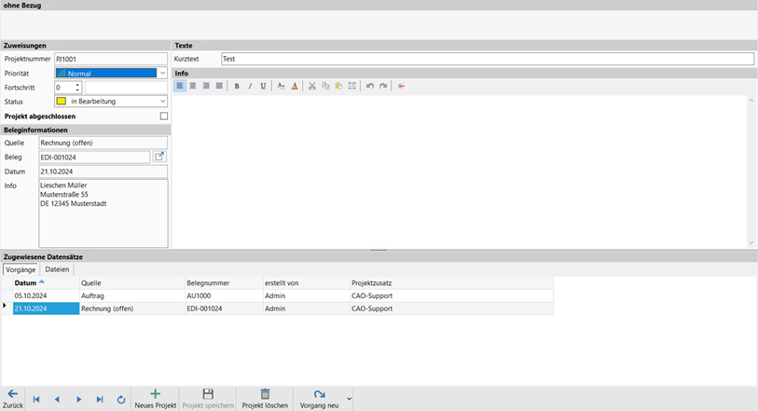Click in the Quelle field
This screenshot has width=758, height=411.
click(x=103, y=143)
